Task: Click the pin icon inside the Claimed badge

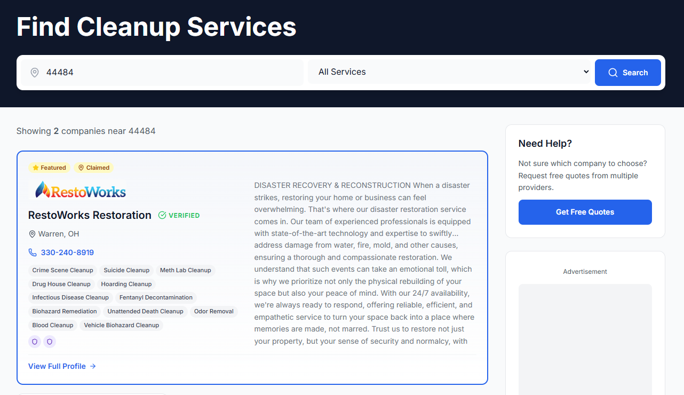Action: (81, 167)
